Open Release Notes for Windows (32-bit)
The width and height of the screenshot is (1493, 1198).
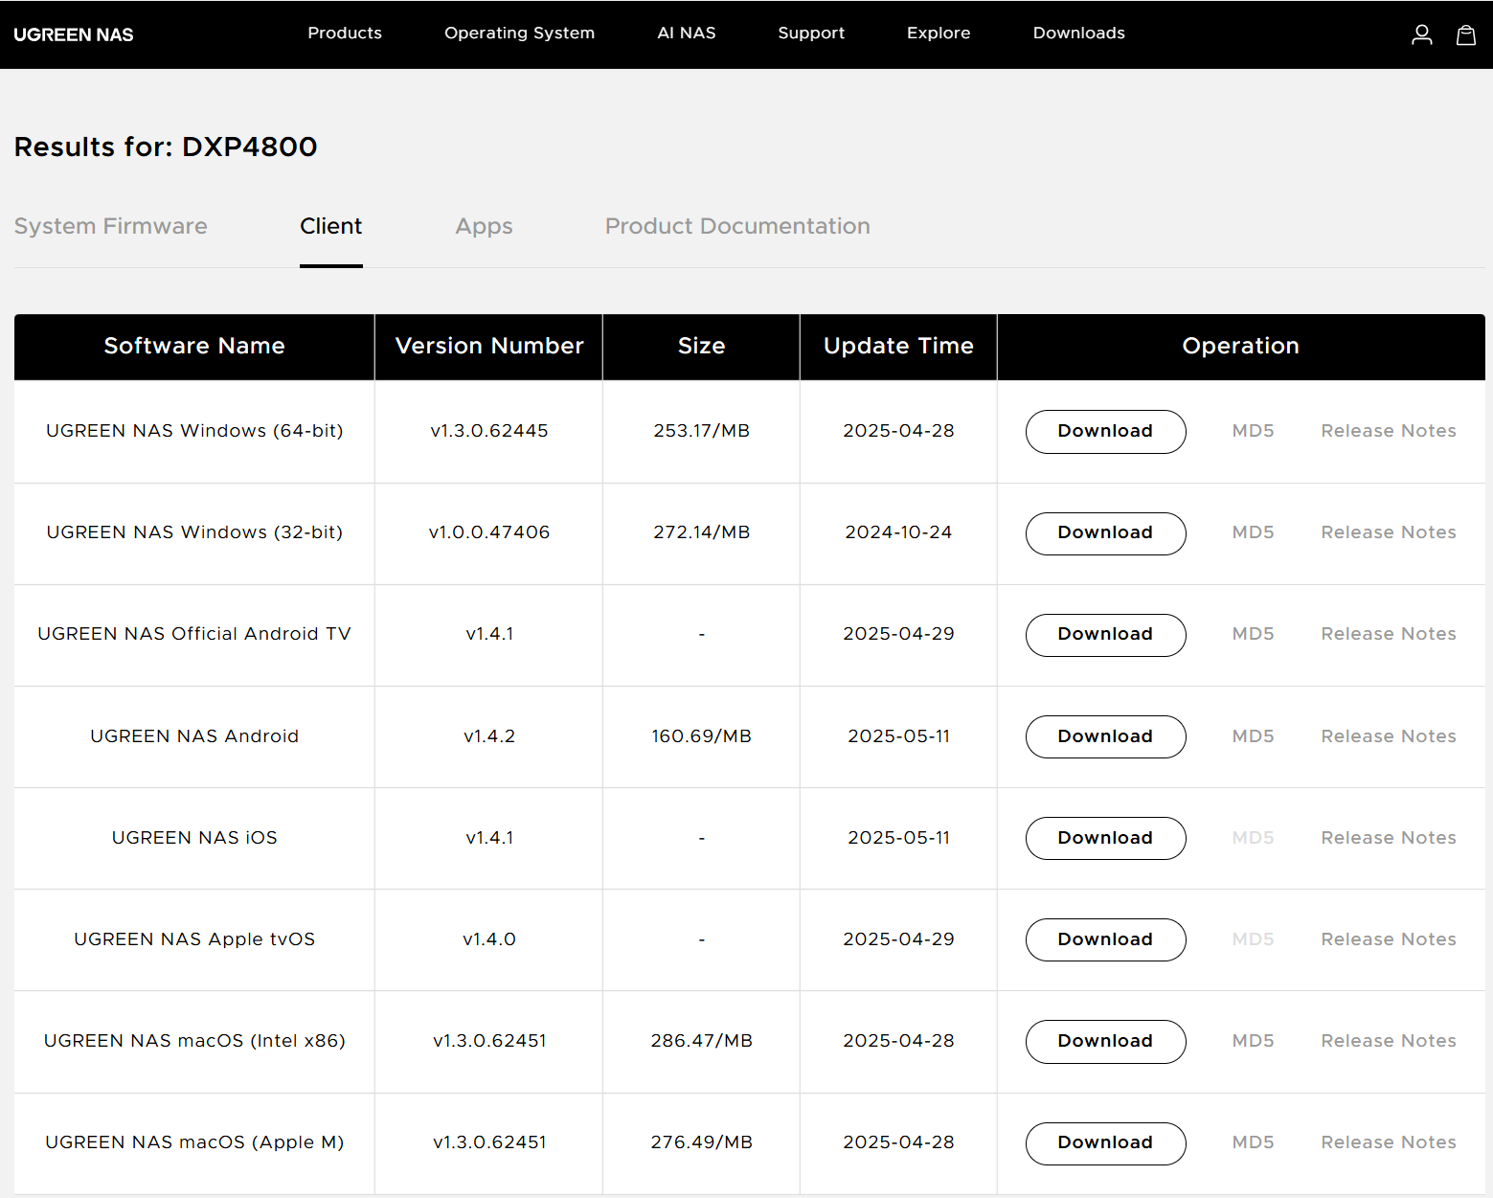[x=1389, y=532]
